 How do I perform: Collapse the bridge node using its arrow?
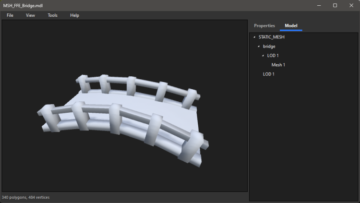259,47
